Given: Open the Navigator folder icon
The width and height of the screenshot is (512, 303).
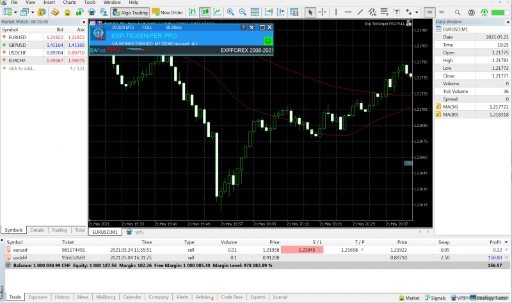Looking at the screenshot, I should pyautogui.click(x=55, y=12).
